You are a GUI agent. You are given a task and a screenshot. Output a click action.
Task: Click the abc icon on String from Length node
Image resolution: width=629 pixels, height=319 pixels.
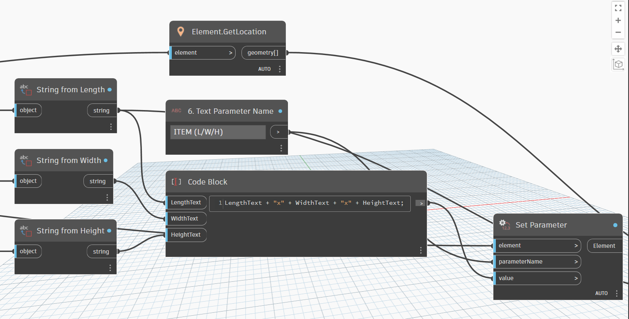pos(25,89)
